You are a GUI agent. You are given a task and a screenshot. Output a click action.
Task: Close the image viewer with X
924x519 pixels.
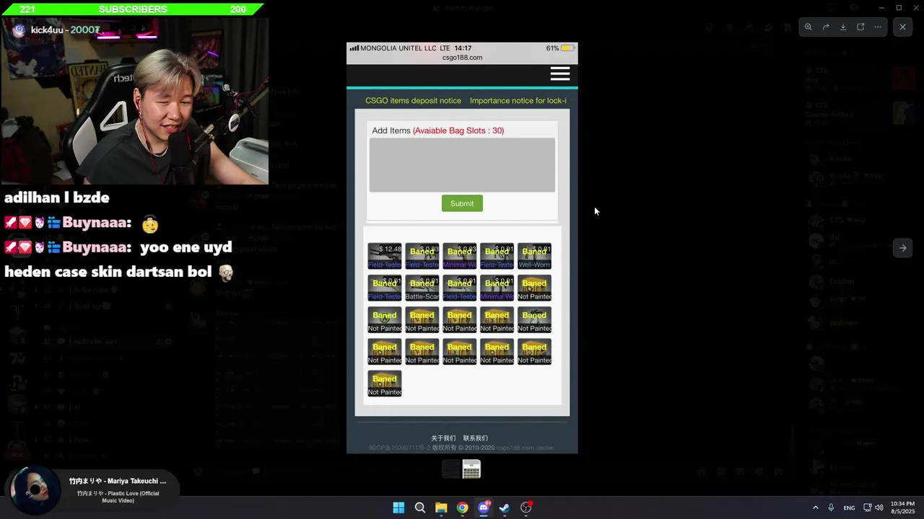[x=902, y=27]
